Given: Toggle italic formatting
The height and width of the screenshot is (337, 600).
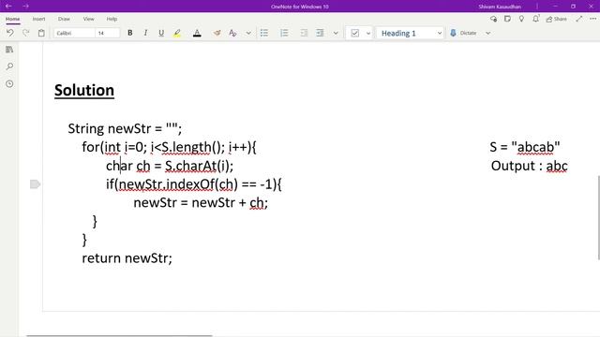Looking at the screenshot, I should [x=145, y=33].
